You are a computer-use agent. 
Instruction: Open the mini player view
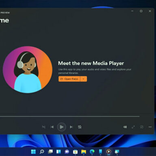pos(142,127)
